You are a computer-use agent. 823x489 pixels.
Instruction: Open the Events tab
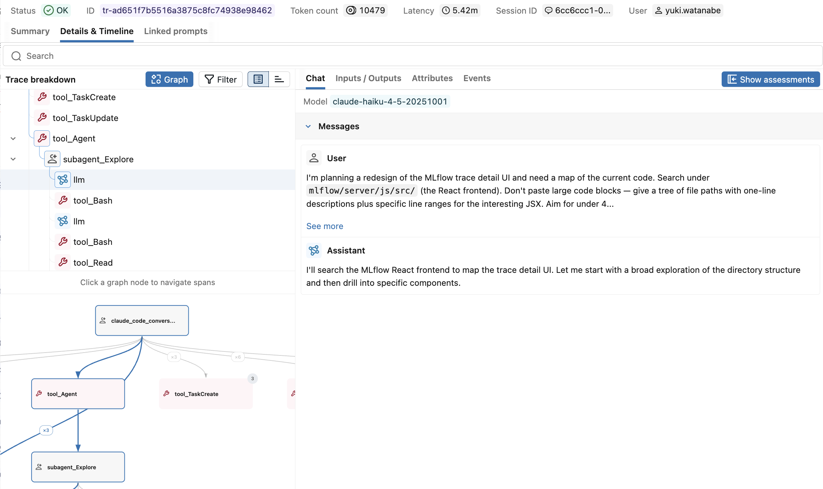tap(477, 78)
